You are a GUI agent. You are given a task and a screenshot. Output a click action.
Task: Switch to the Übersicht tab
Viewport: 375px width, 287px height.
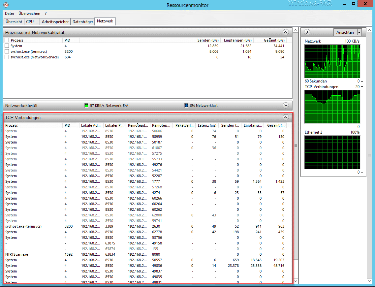[x=14, y=21]
